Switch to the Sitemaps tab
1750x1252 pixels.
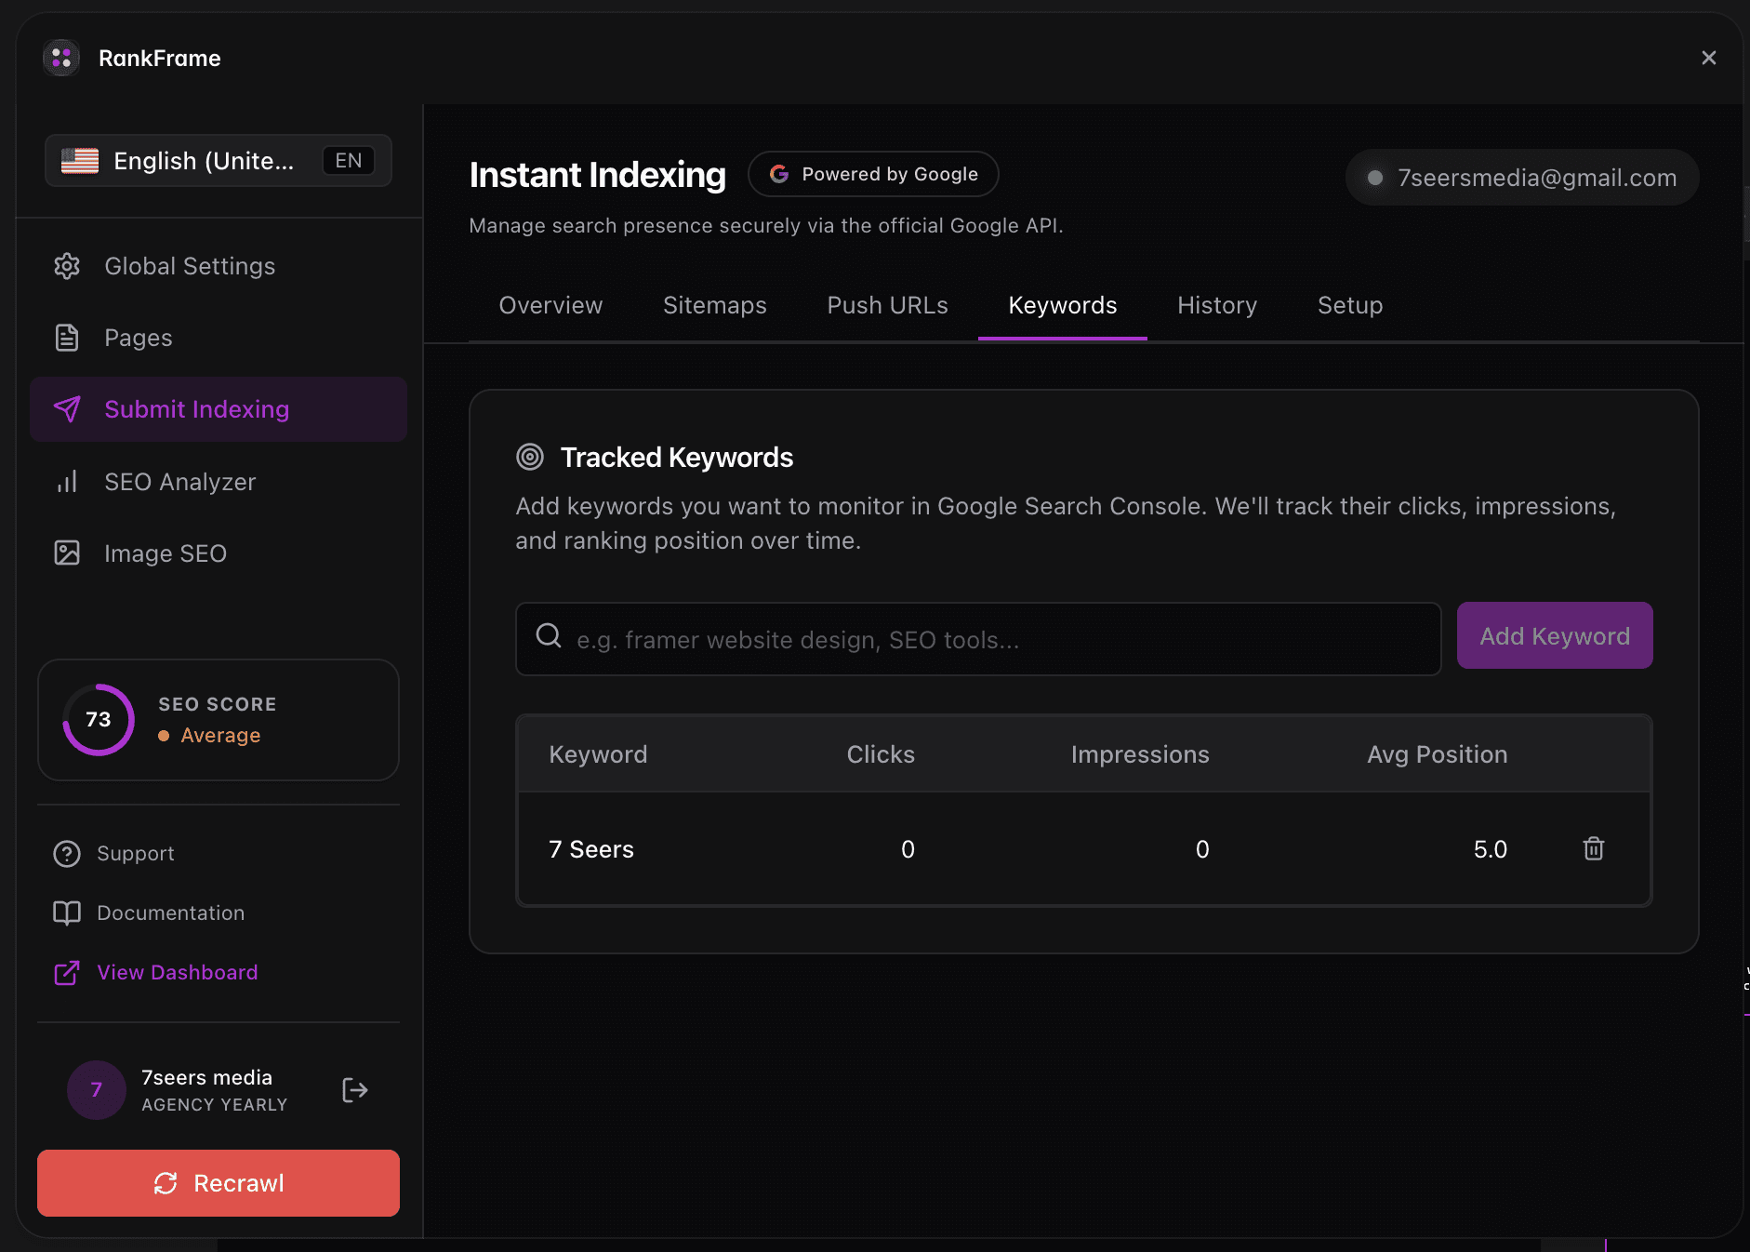(715, 305)
